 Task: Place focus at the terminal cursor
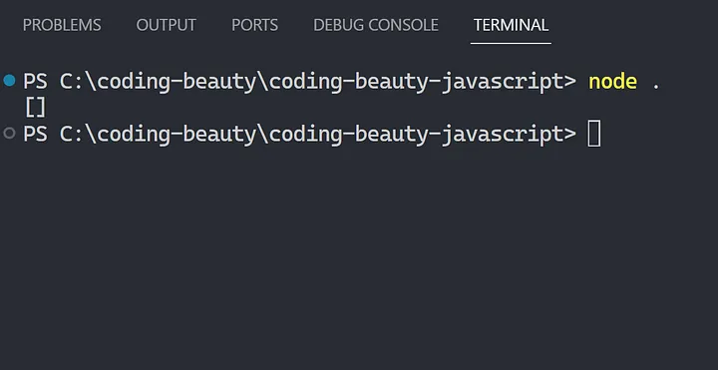tap(594, 134)
